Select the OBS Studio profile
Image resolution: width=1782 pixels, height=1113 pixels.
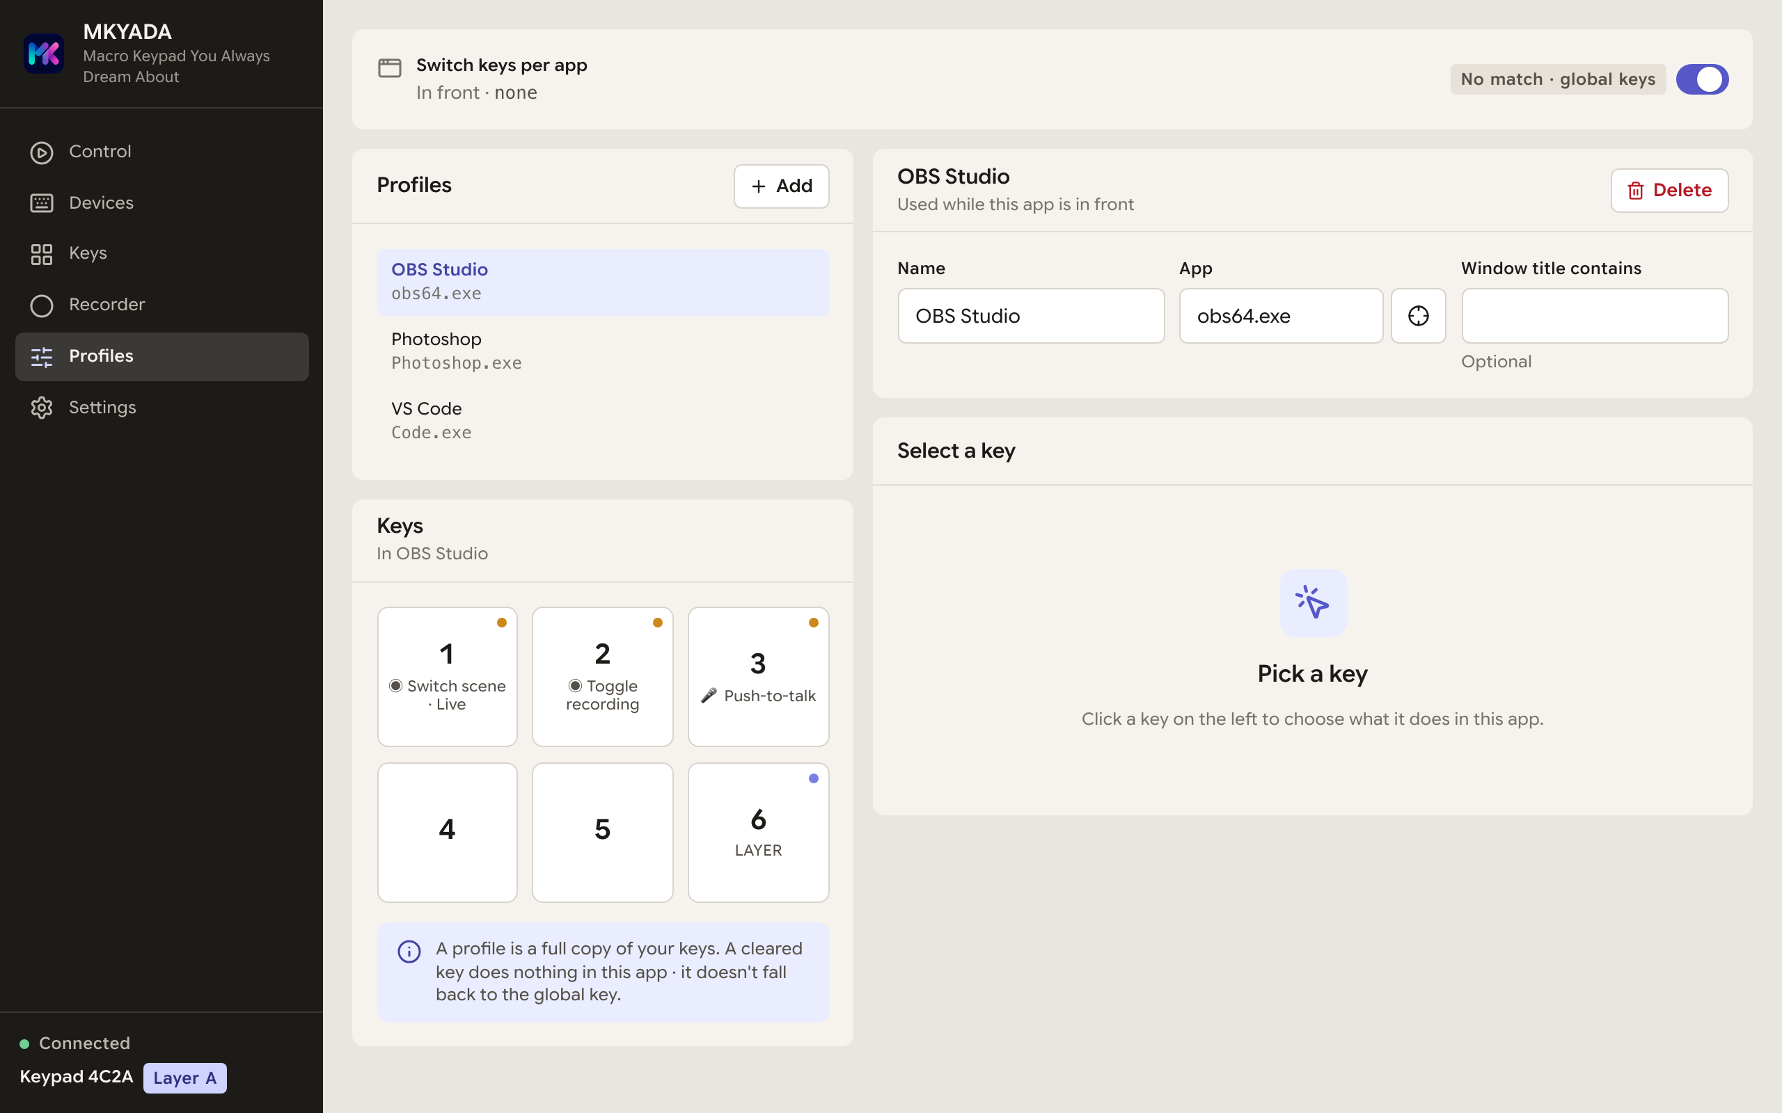603,282
